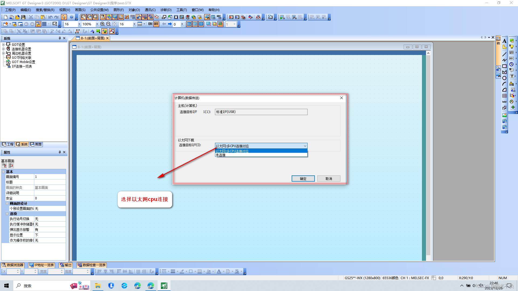Choose the 未连接 option in list
This screenshot has width=518, height=291.
(221, 155)
